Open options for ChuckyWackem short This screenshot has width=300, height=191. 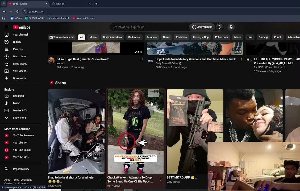[x=160, y=179]
